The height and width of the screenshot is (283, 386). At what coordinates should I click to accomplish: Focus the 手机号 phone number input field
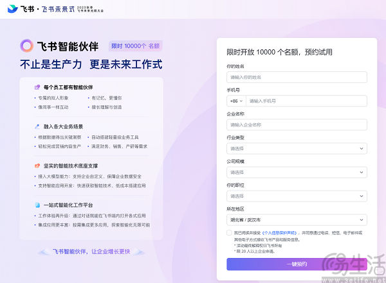coord(306,101)
